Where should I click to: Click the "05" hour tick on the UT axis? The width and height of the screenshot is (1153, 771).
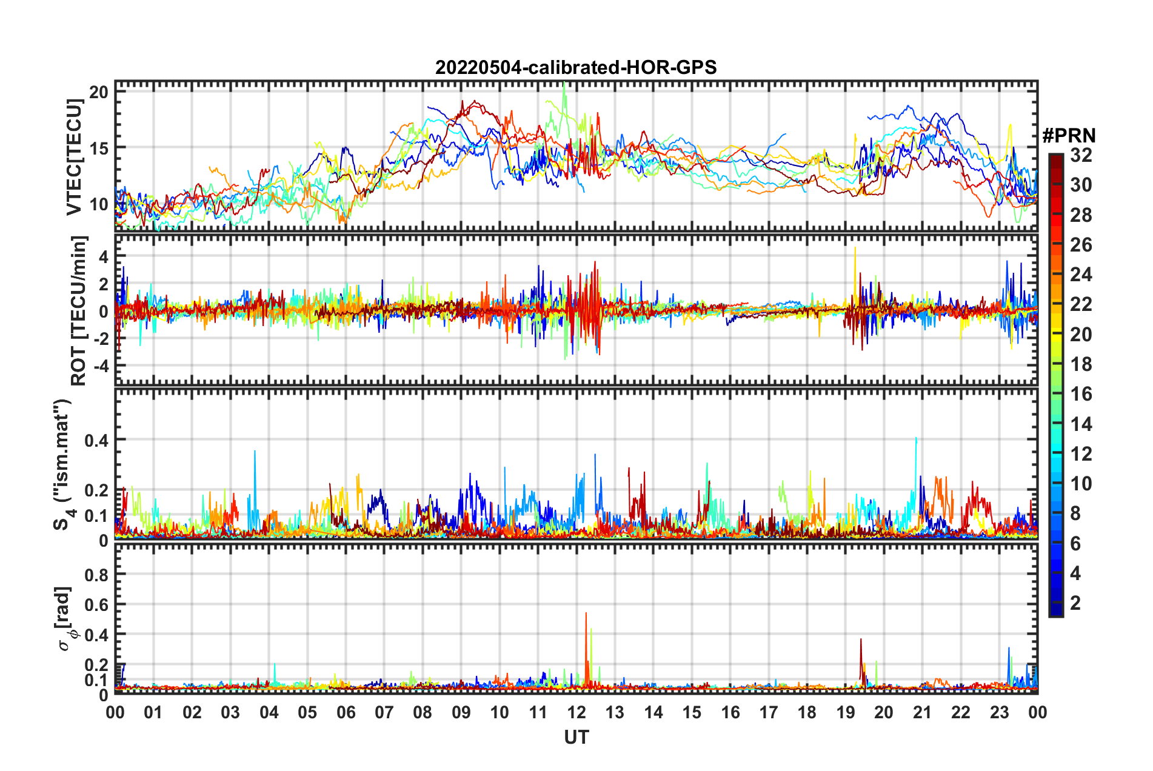307,712
